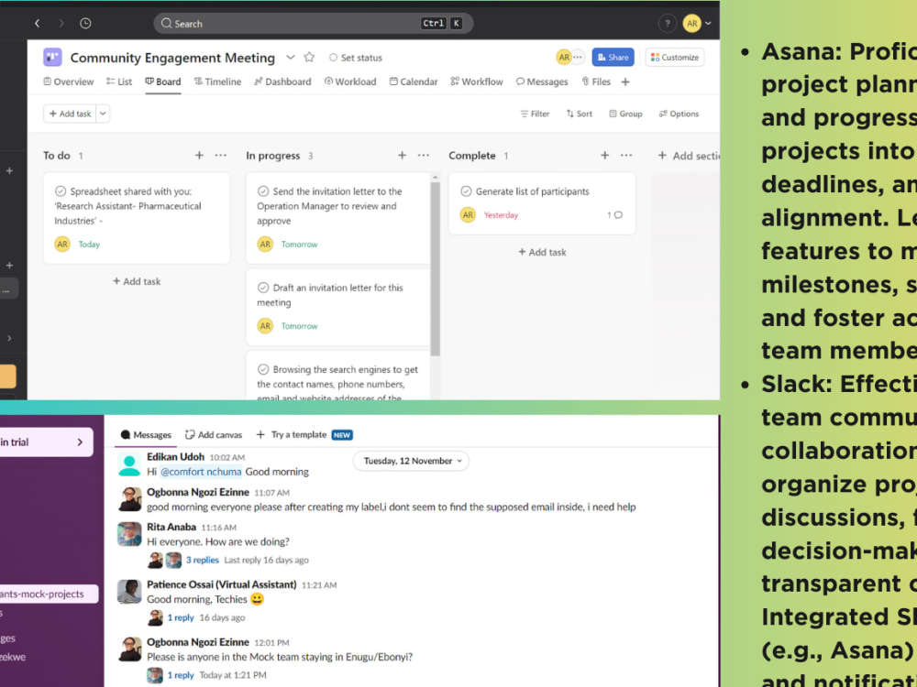The width and height of the screenshot is (917, 687).
Task: Click Add canvas in Slack
Action: [x=214, y=434]
